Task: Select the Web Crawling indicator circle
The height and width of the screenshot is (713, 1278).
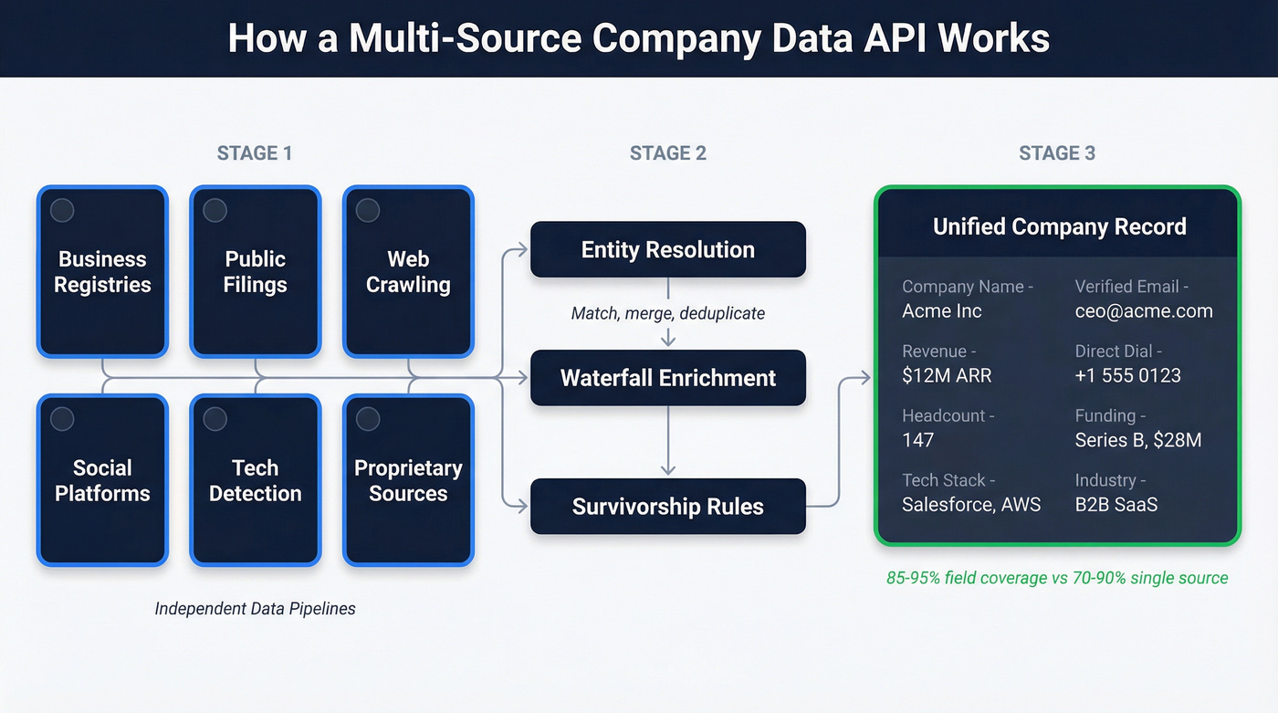Action: point(366,210)
